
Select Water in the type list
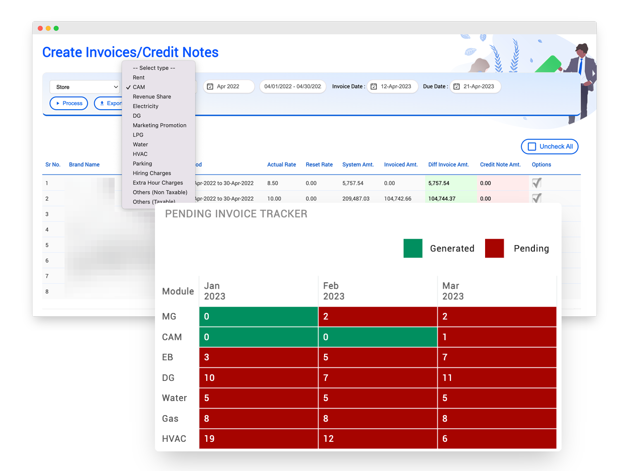(140, 144)
